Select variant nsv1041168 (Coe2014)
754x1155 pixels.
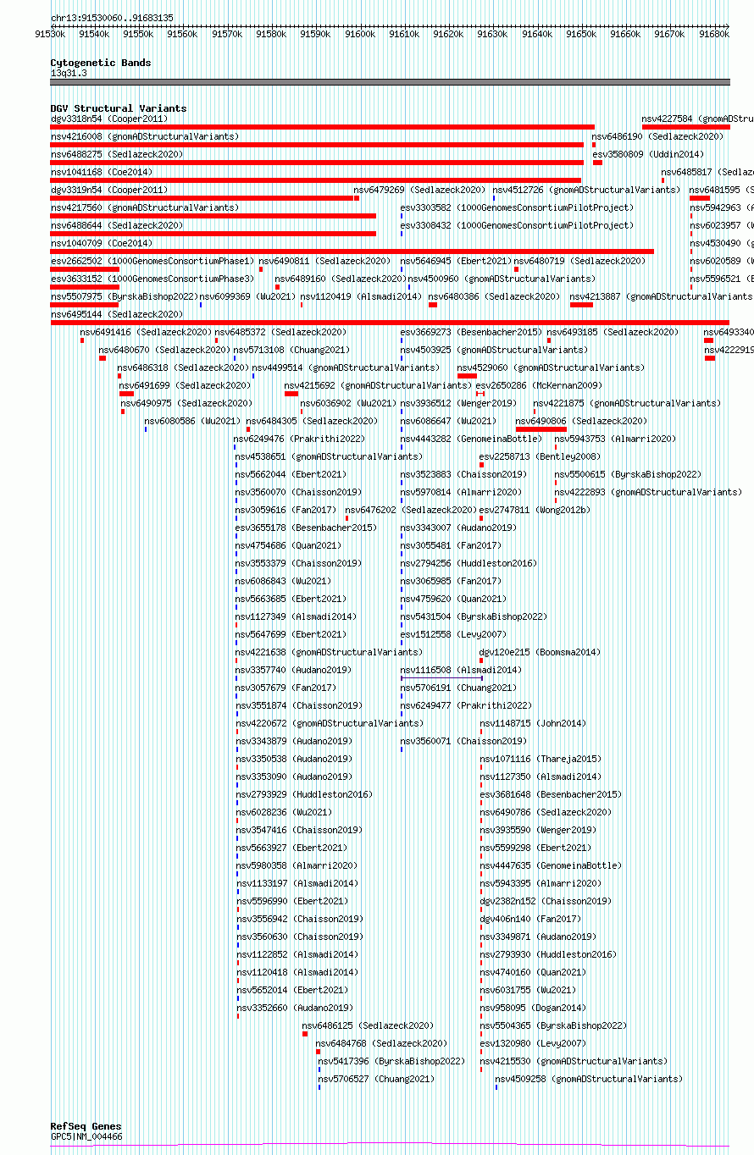click(102, 172)
